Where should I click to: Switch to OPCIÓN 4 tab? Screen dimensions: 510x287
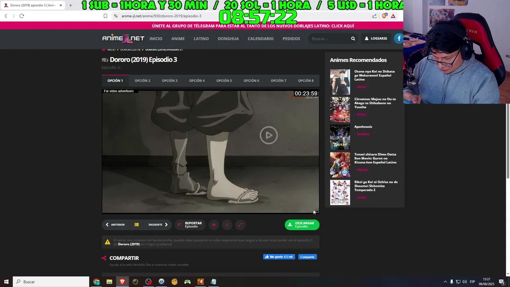coord(197,81)
